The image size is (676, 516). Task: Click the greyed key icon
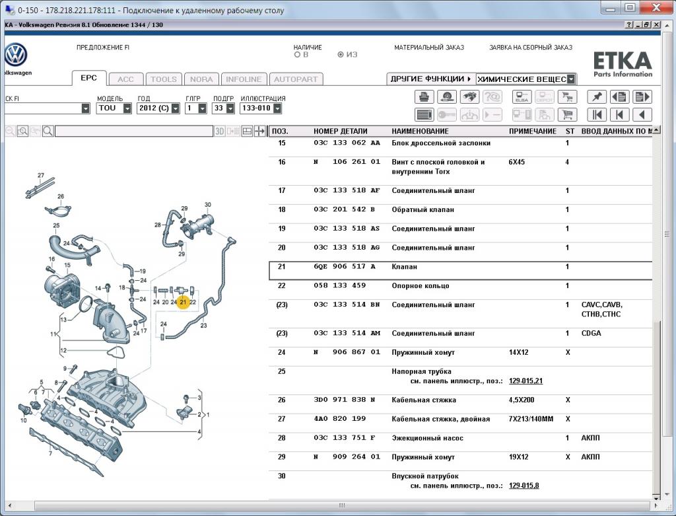447,115
